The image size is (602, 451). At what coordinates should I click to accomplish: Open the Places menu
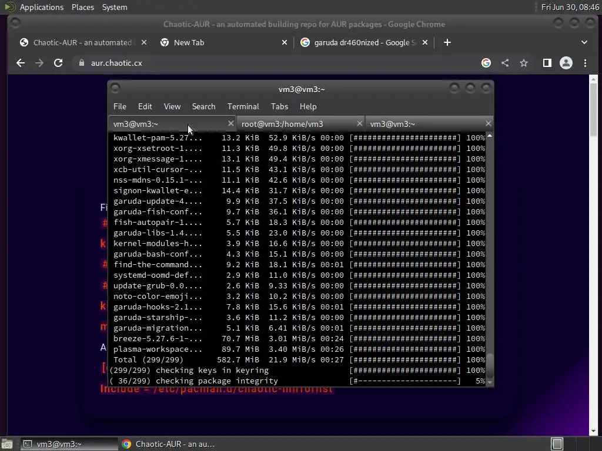pyautogui.click(x=82, y=7)
